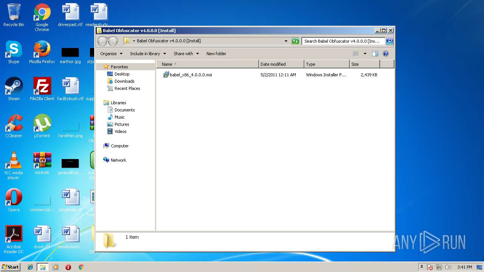Select Favorites in the navigation pane
Screen dimensions: 484x272
(x=119, y=67)
